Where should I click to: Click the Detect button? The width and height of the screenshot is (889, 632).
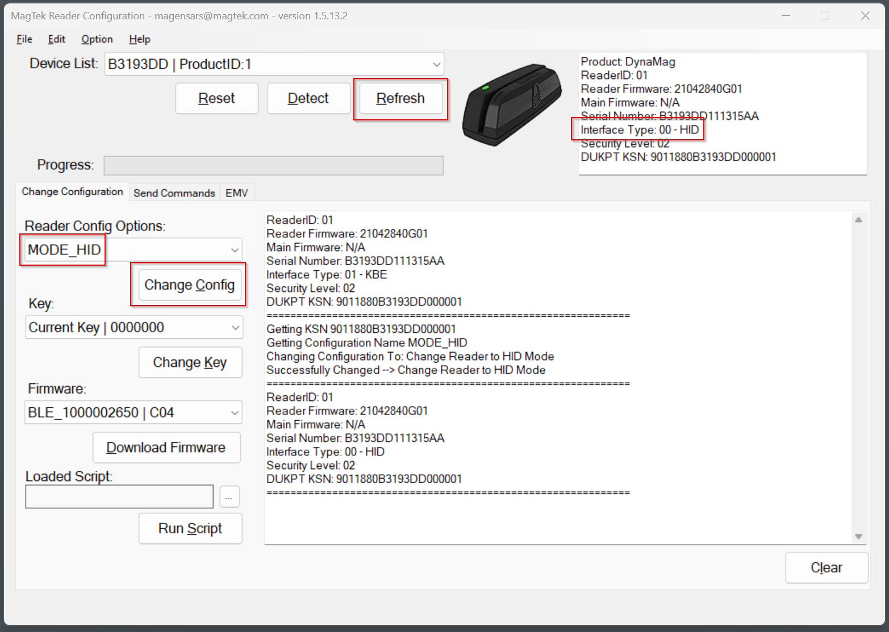(x=308, y=98)
